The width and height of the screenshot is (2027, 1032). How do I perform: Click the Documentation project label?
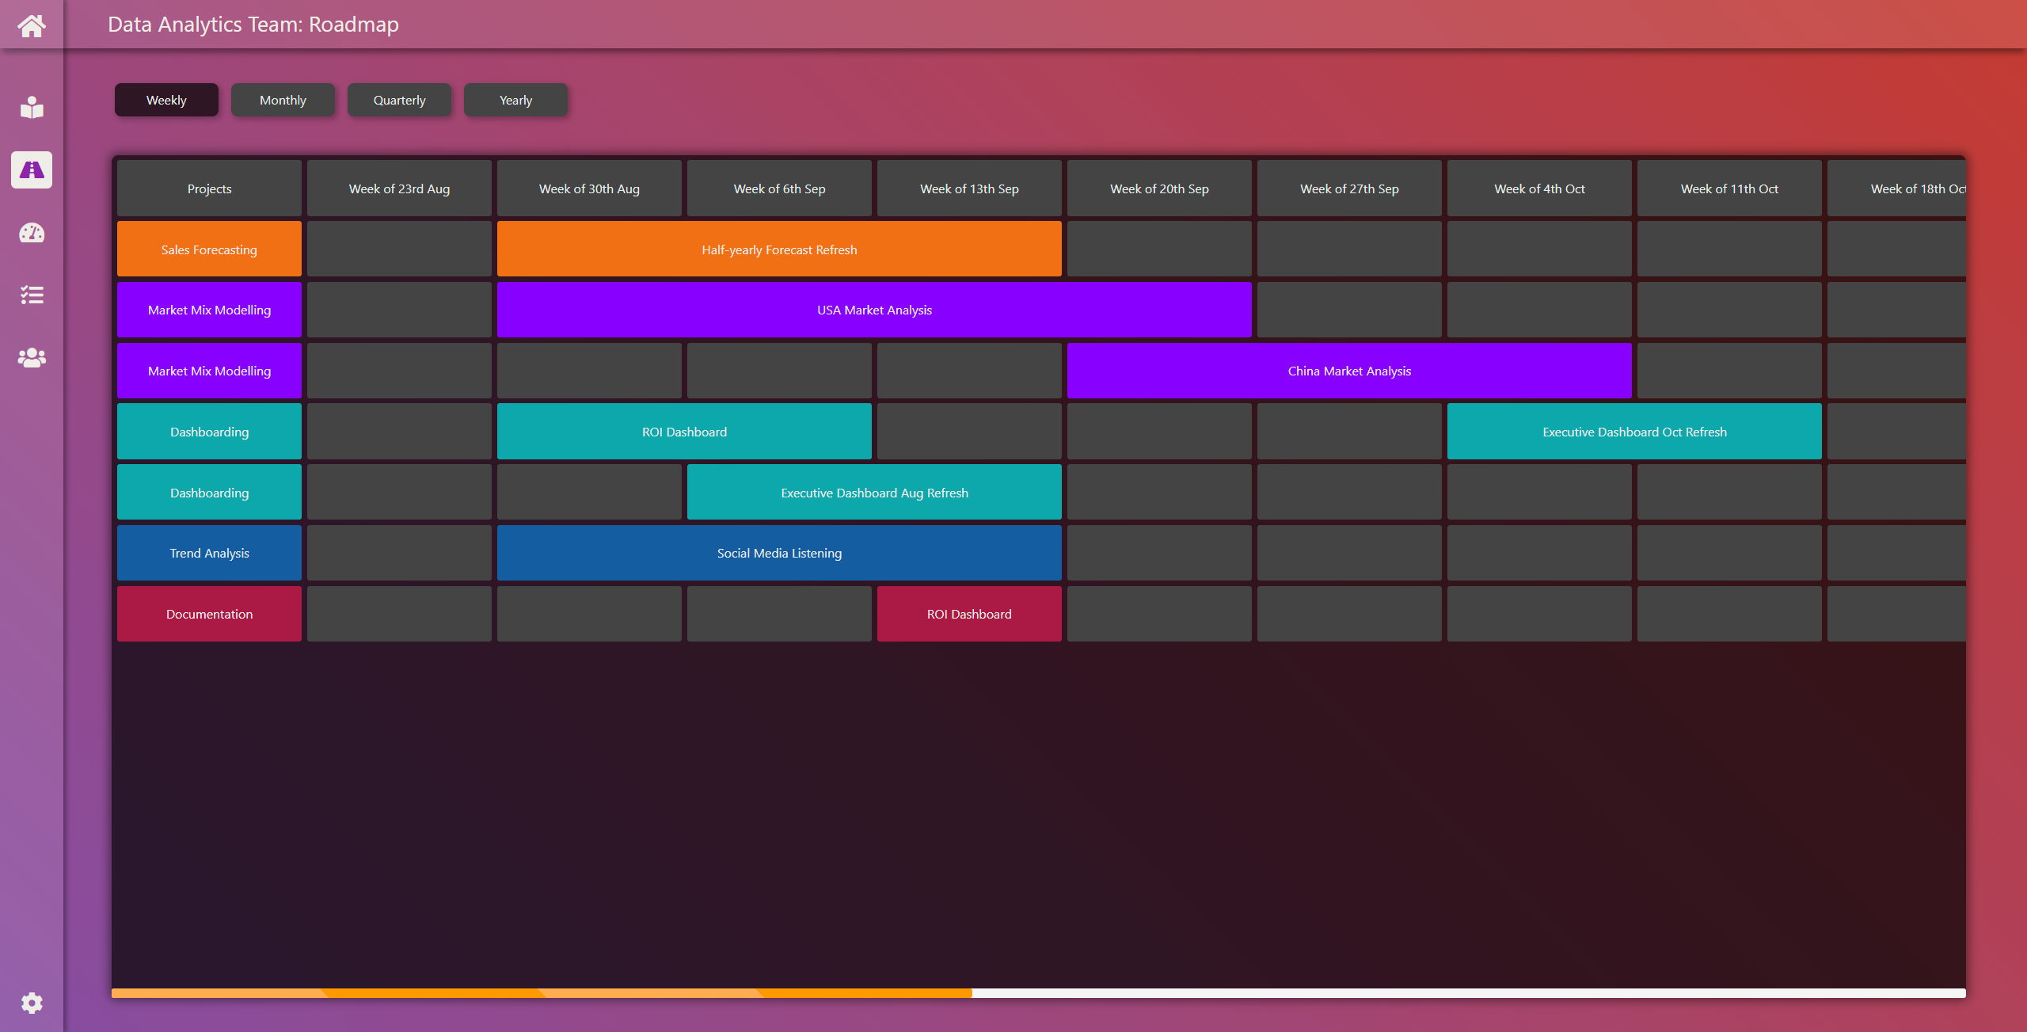[209, 614]
